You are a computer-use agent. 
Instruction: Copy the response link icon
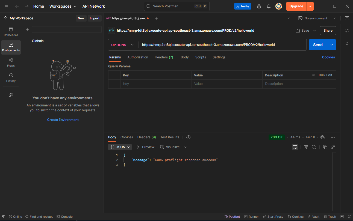[333, 147]
